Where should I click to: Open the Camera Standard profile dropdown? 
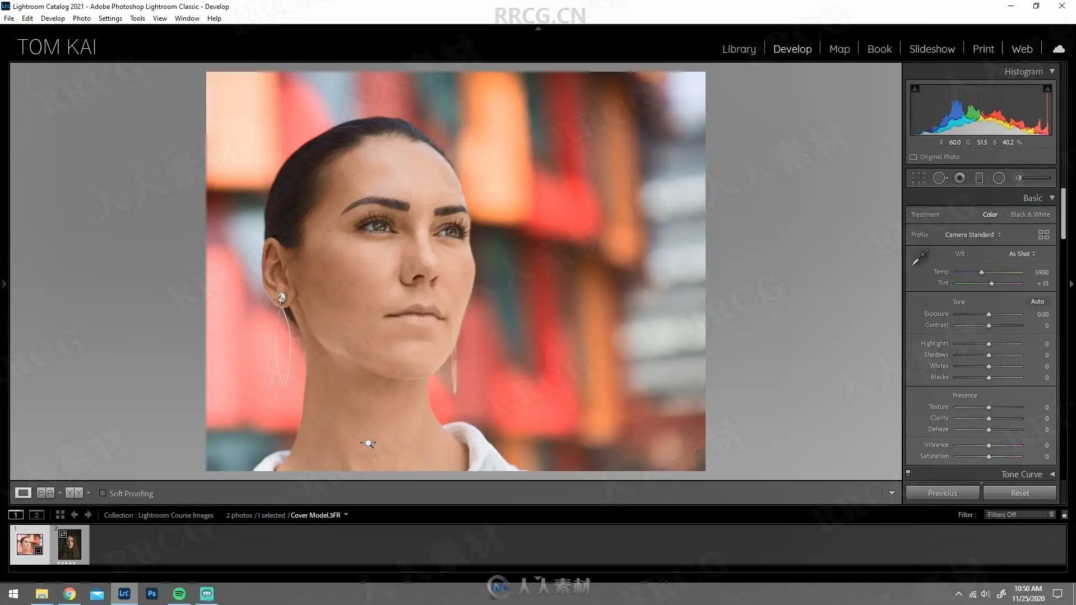click(972, 235)
